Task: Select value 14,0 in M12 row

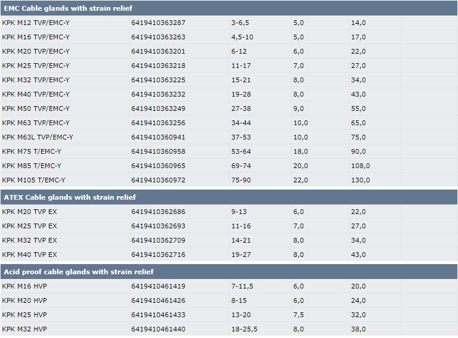Action: pos(359,23)
